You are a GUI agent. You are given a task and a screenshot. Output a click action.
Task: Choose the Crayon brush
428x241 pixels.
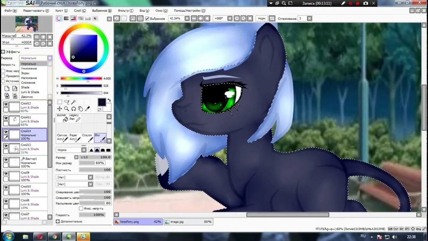[88, 138]
